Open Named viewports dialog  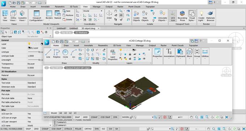coord(58,15)
